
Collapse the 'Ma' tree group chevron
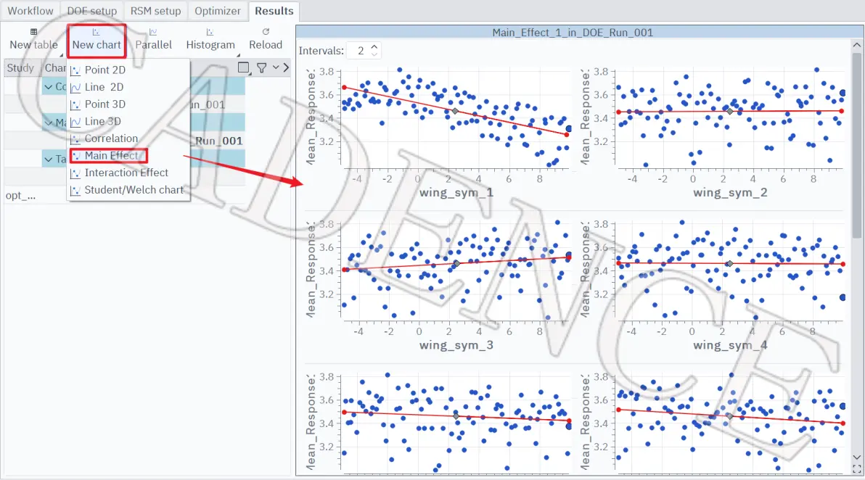coord(49,123)
